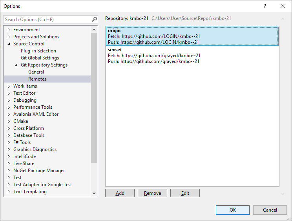Expand the Debugging node
The image size is (292, 221).
tap(9, 100)
